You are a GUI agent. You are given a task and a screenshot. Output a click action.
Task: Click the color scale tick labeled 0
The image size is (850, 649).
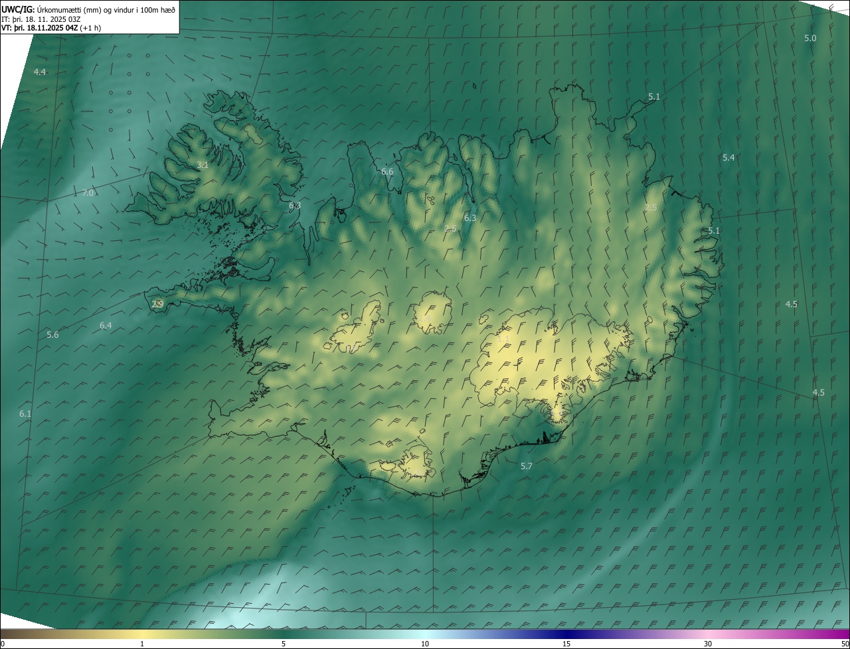(3, 644)
